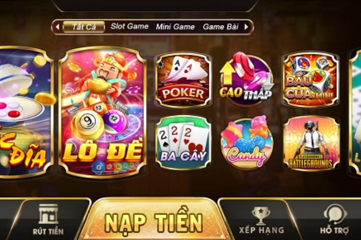Image resolution: width=361 pixels, height=240 pixels.
Task: Launch the Cao Thấp game
Action: pos(247,79)
